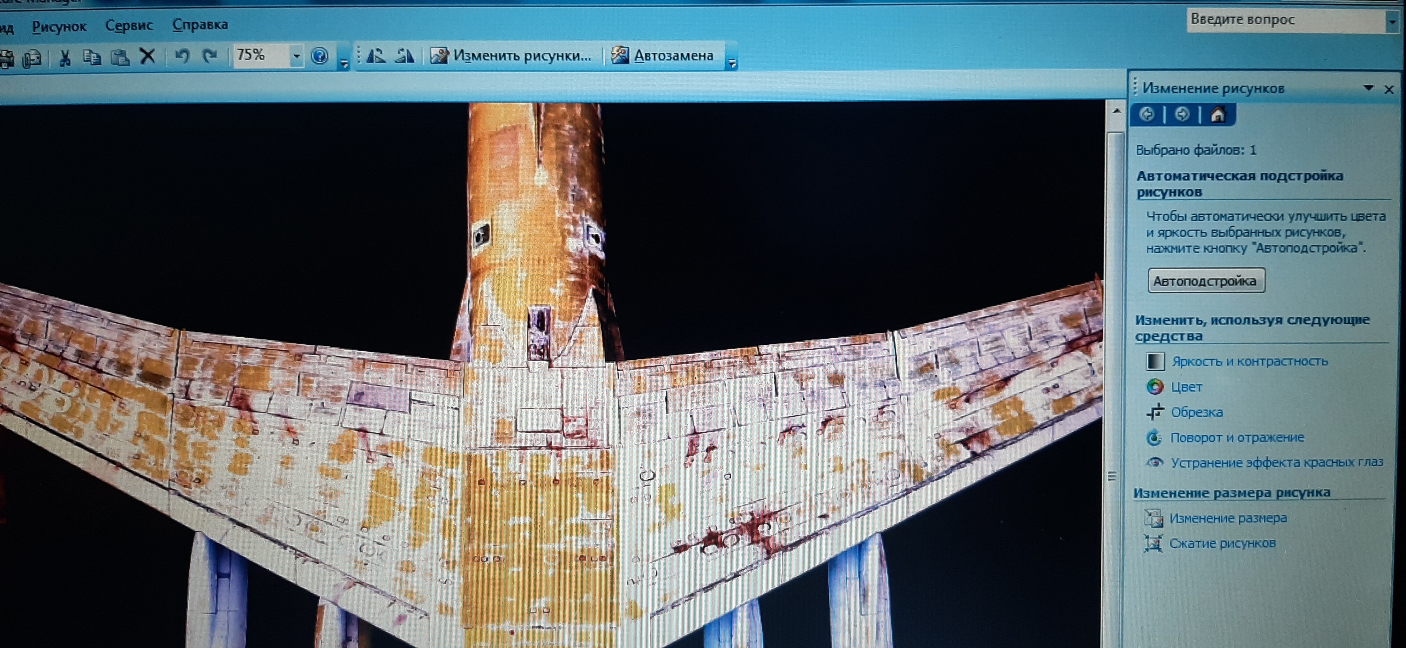Rotate picture left with toolbar icon
1406x648 pixels.
point(377,56)
